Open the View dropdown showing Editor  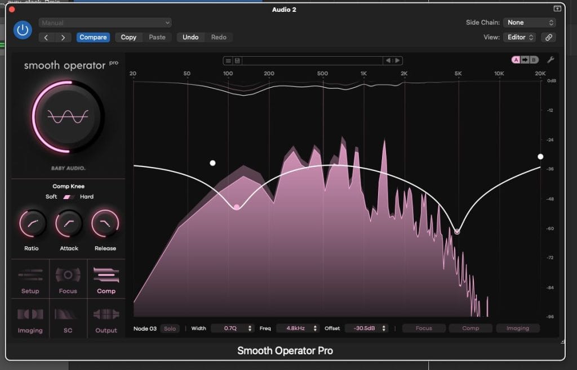coord(520,37)
